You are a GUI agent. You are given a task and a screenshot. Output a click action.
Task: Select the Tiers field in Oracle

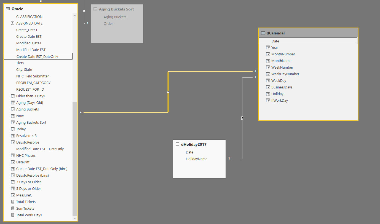(x=20, y=63)
